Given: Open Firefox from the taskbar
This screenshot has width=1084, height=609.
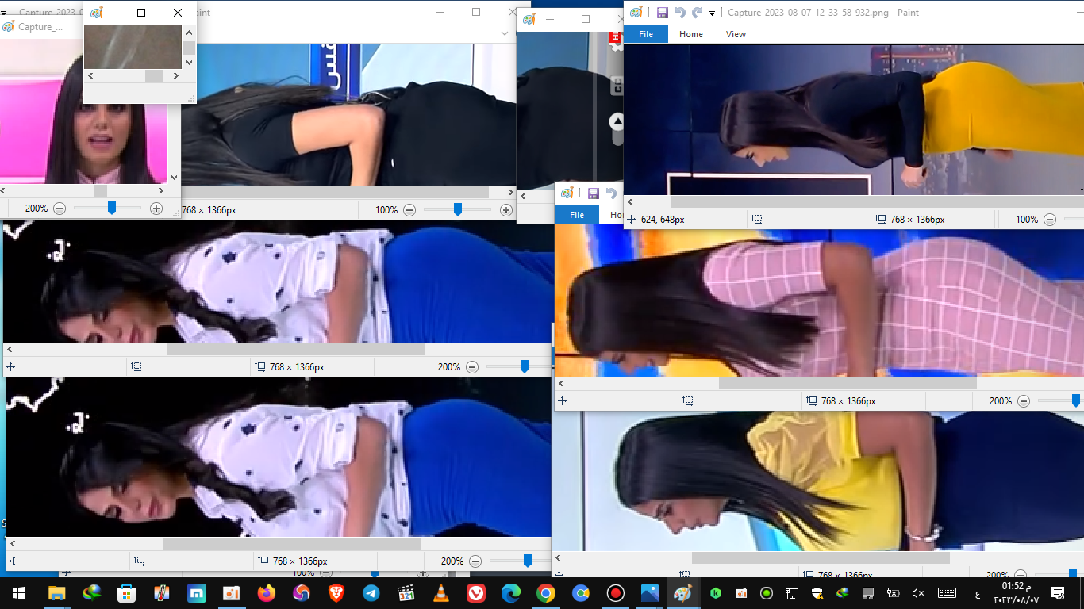Looking at the screenshot, I should coord(266,593).
